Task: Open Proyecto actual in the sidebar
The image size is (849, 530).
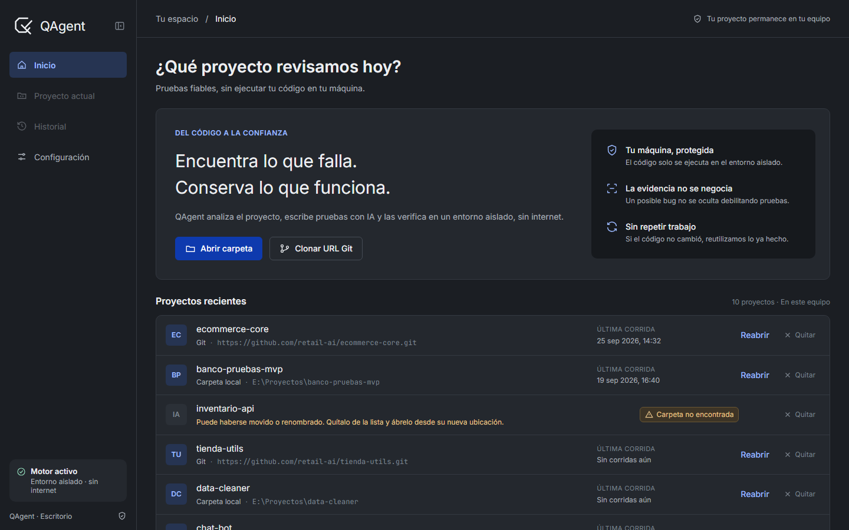Action: point(68,95)
